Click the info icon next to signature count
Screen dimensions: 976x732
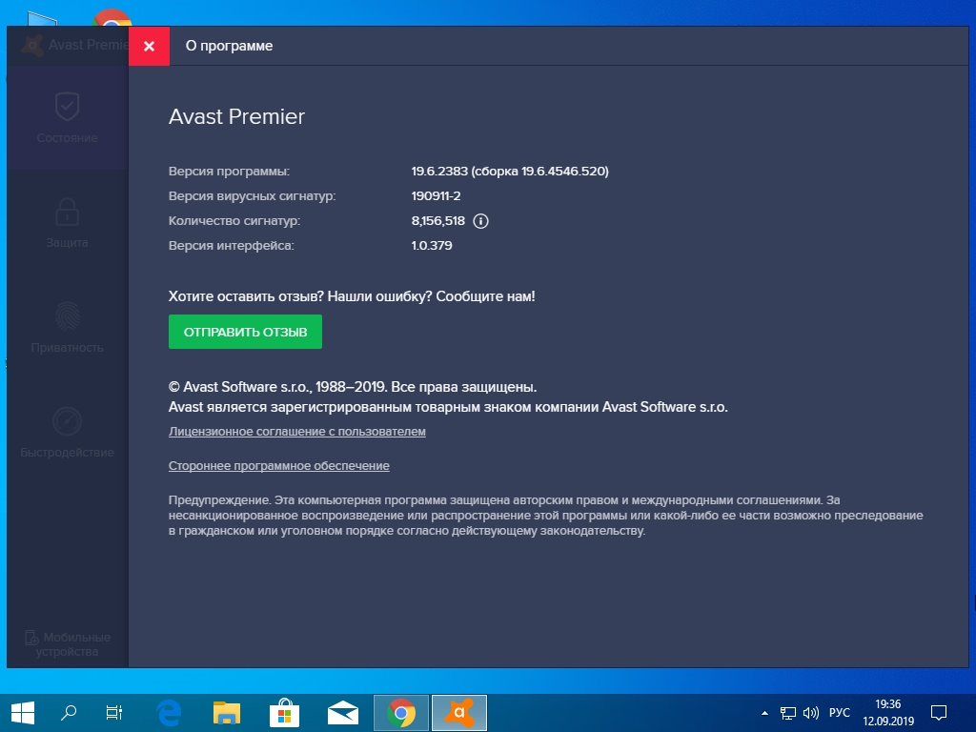coord(480,221)
